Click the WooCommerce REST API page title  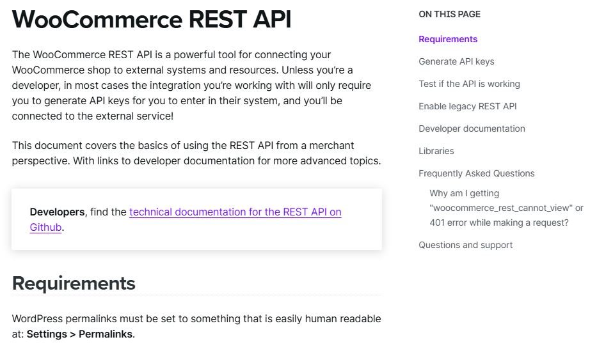click(x=152, y=19)
